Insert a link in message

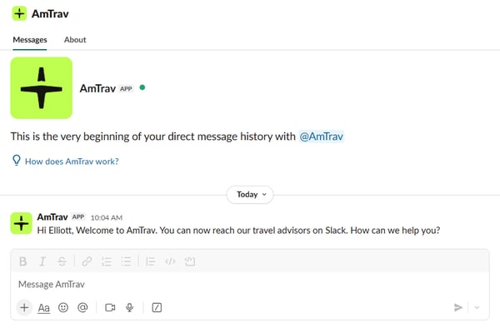(87, 261)
